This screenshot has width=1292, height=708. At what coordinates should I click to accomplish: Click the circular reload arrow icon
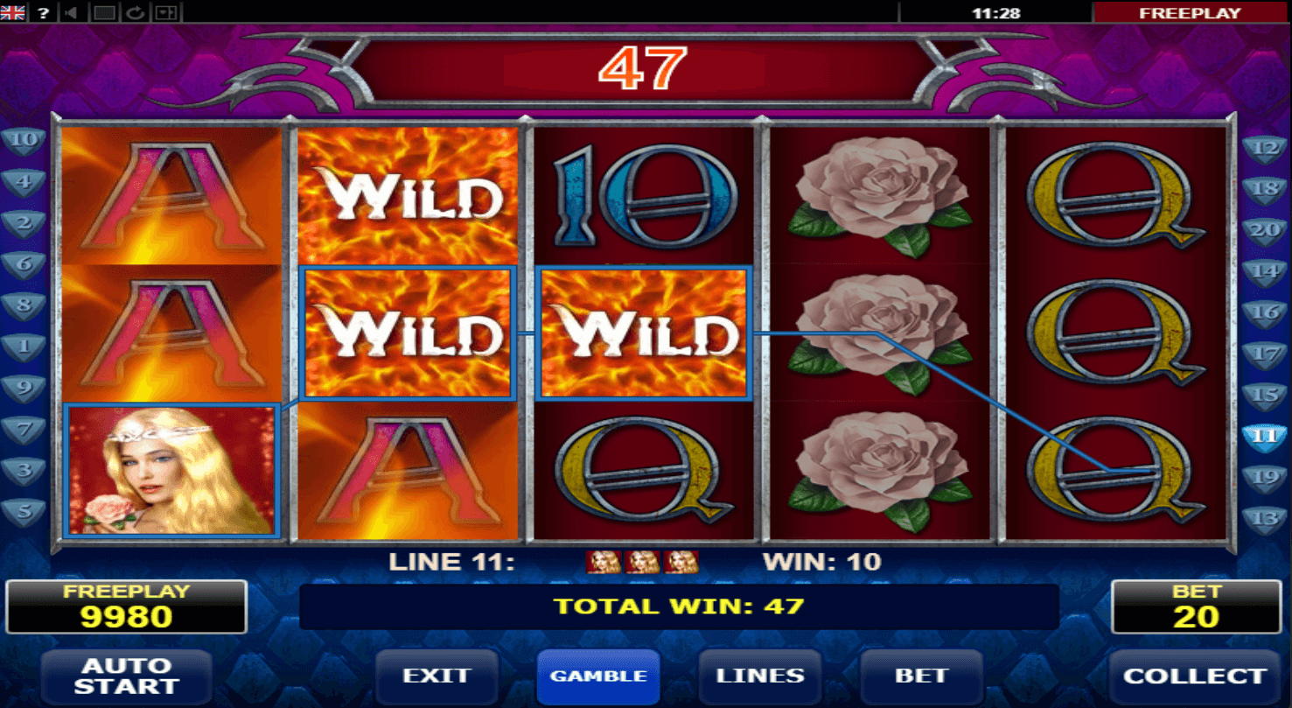pyautogui.click(x=135, y=12)
